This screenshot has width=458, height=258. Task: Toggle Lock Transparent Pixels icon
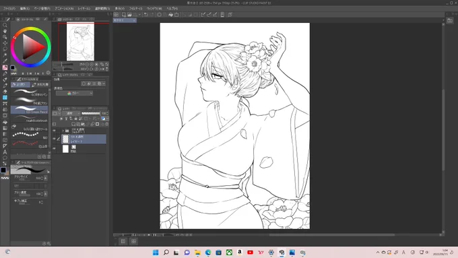point(81,119)
